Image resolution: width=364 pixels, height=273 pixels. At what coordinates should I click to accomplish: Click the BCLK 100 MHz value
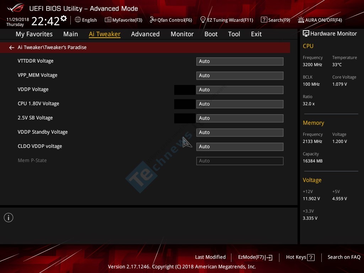[311, 84]
